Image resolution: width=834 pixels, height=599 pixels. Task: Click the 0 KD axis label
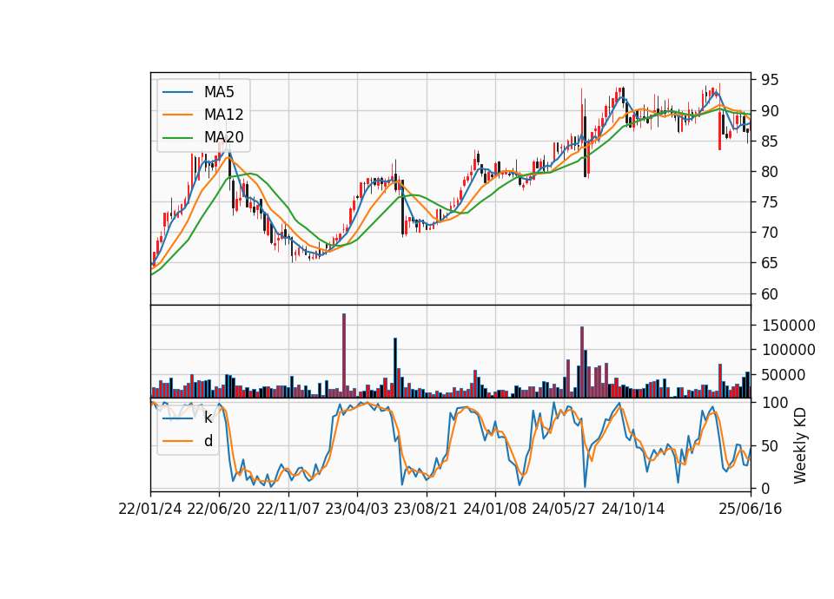(765, 488)
